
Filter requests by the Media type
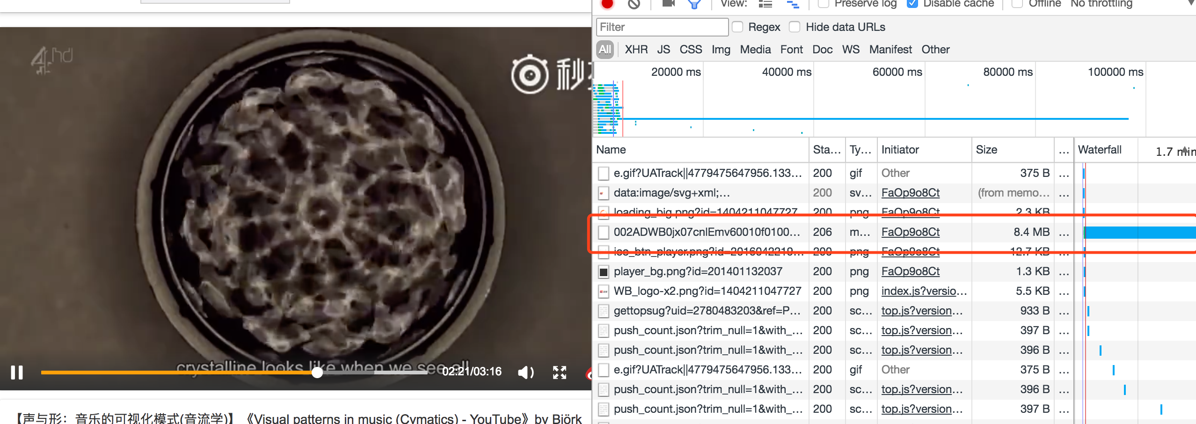pyautogui.click(x=755, y=50)
